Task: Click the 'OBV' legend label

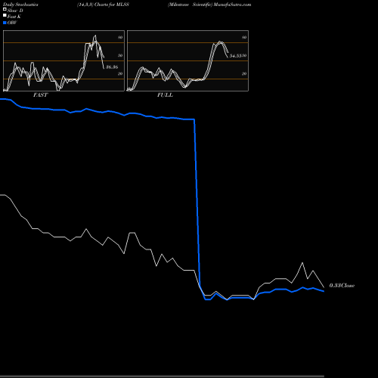Action: point(12,23)
